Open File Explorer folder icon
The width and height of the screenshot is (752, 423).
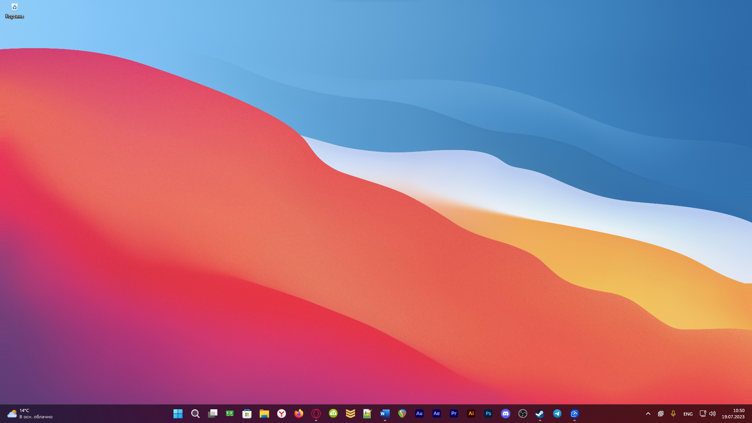264,414
